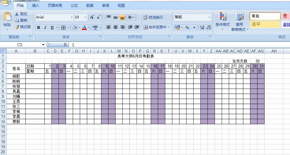Click the Select All corner button
The image size is (290, 155).
[x=3, y=51]
